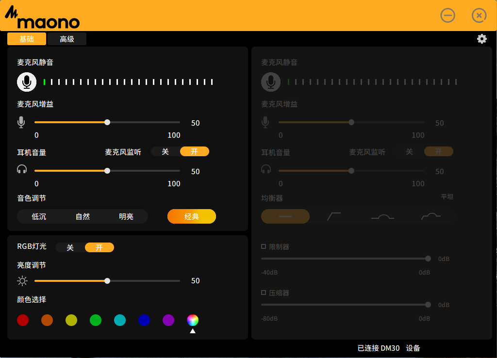Click the maono logo
The image size is (497, 358).
(x=42, y=19)
